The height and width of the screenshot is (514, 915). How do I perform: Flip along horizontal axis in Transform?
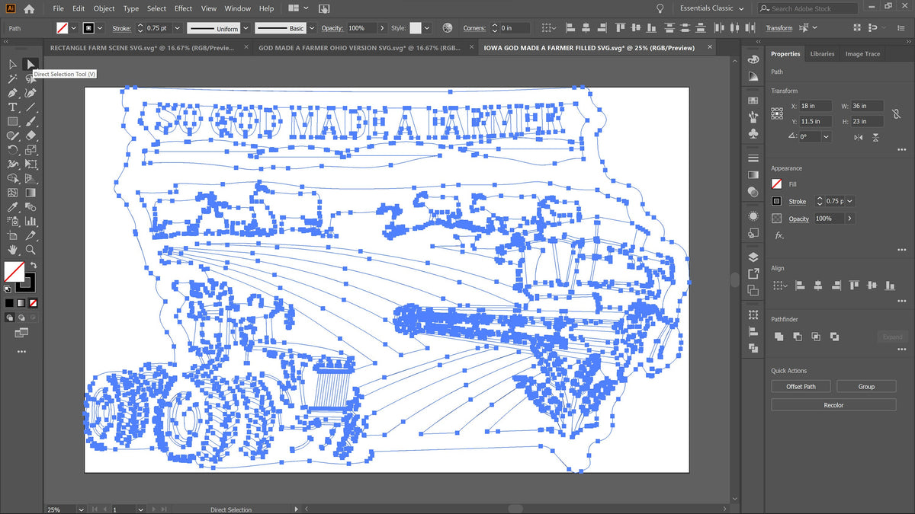tap(859, 137)
